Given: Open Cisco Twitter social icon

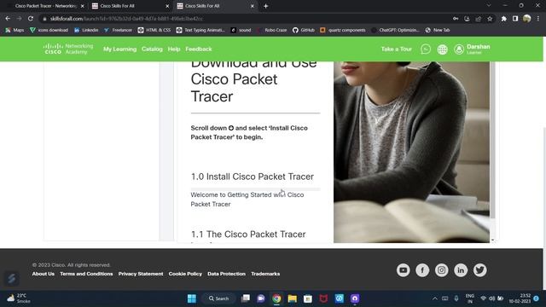Looking at the screenshot, I should point(479,270).
